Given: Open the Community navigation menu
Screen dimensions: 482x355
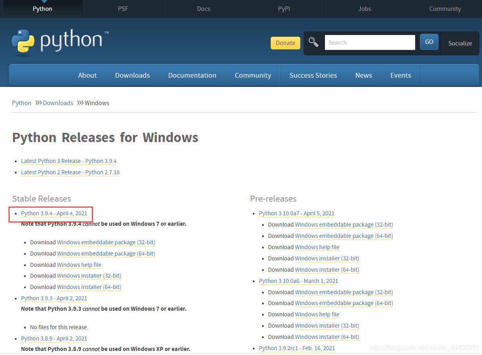Looking at the screenshot, I should tap(253, 75).
